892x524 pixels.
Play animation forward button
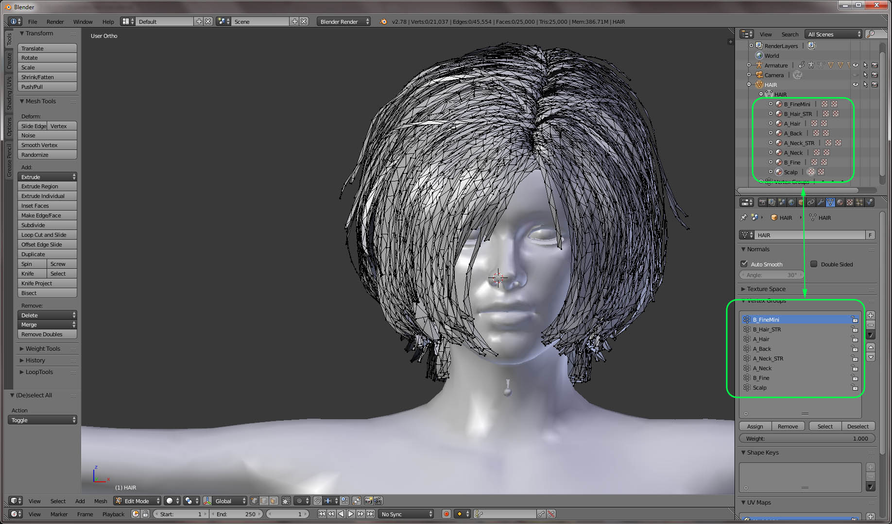click(350, 514)
